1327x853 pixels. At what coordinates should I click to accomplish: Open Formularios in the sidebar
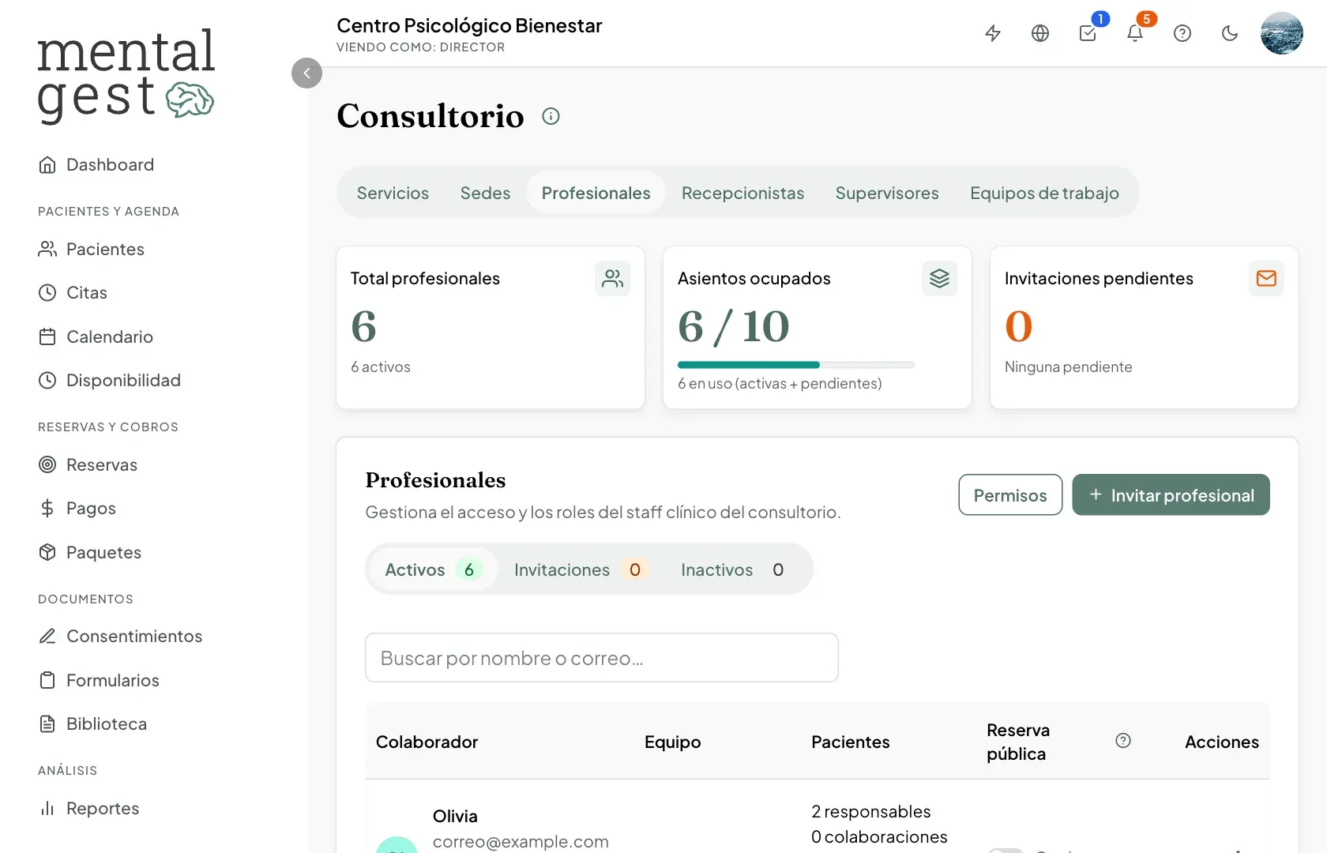[99, 680]
